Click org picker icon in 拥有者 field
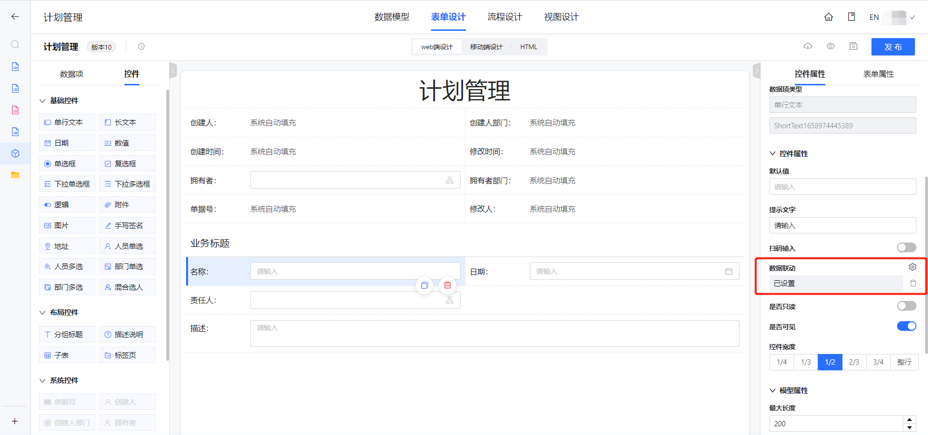Viewport: 928px width, 435px height. tap(449, 180)
